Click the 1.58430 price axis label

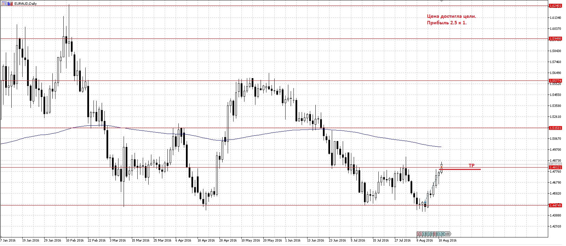coord(555,51)
